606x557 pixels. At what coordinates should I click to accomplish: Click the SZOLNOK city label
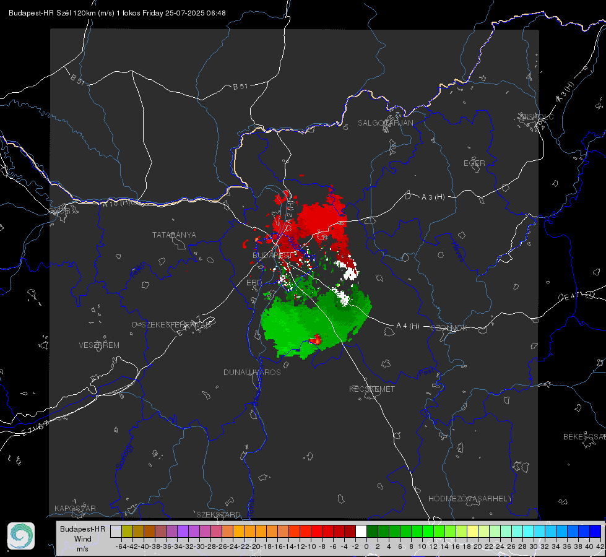coord(449,328)
